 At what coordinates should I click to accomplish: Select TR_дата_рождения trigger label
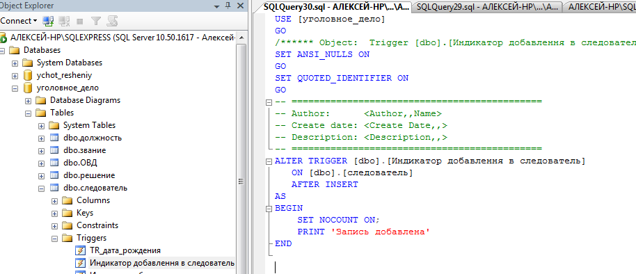click(x=125, y=250)
